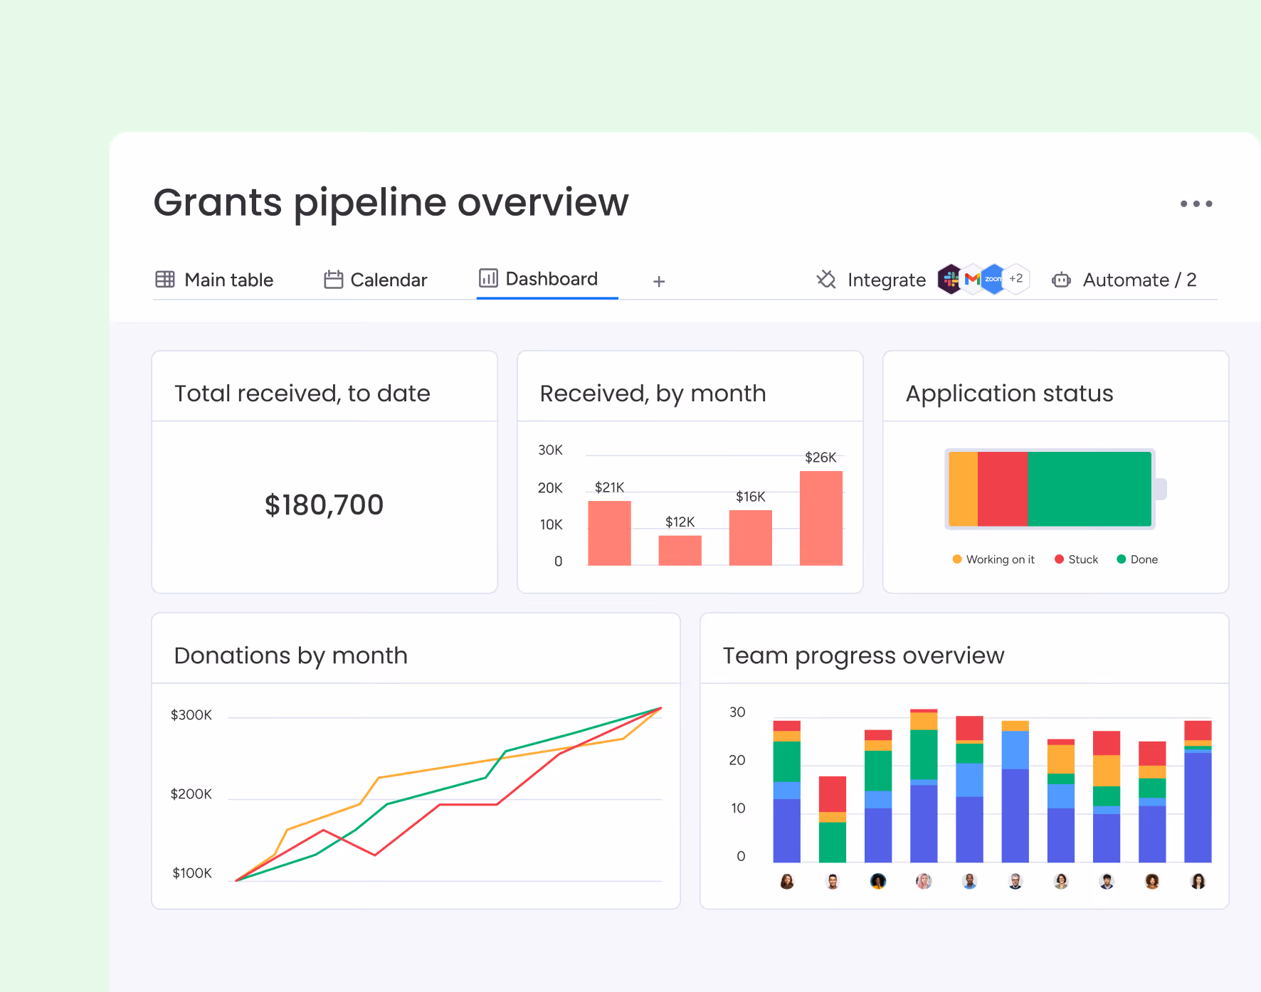The image size is (1261, 992).
Task: Click the Main table grid icon
Action: tap(165, 280)
